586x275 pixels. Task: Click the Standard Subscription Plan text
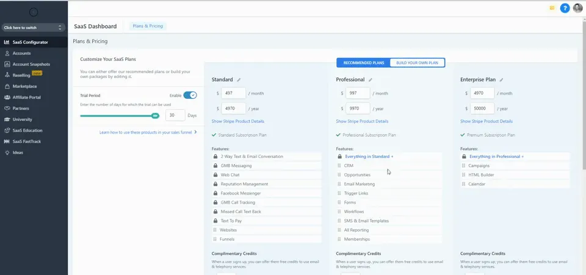242,135
